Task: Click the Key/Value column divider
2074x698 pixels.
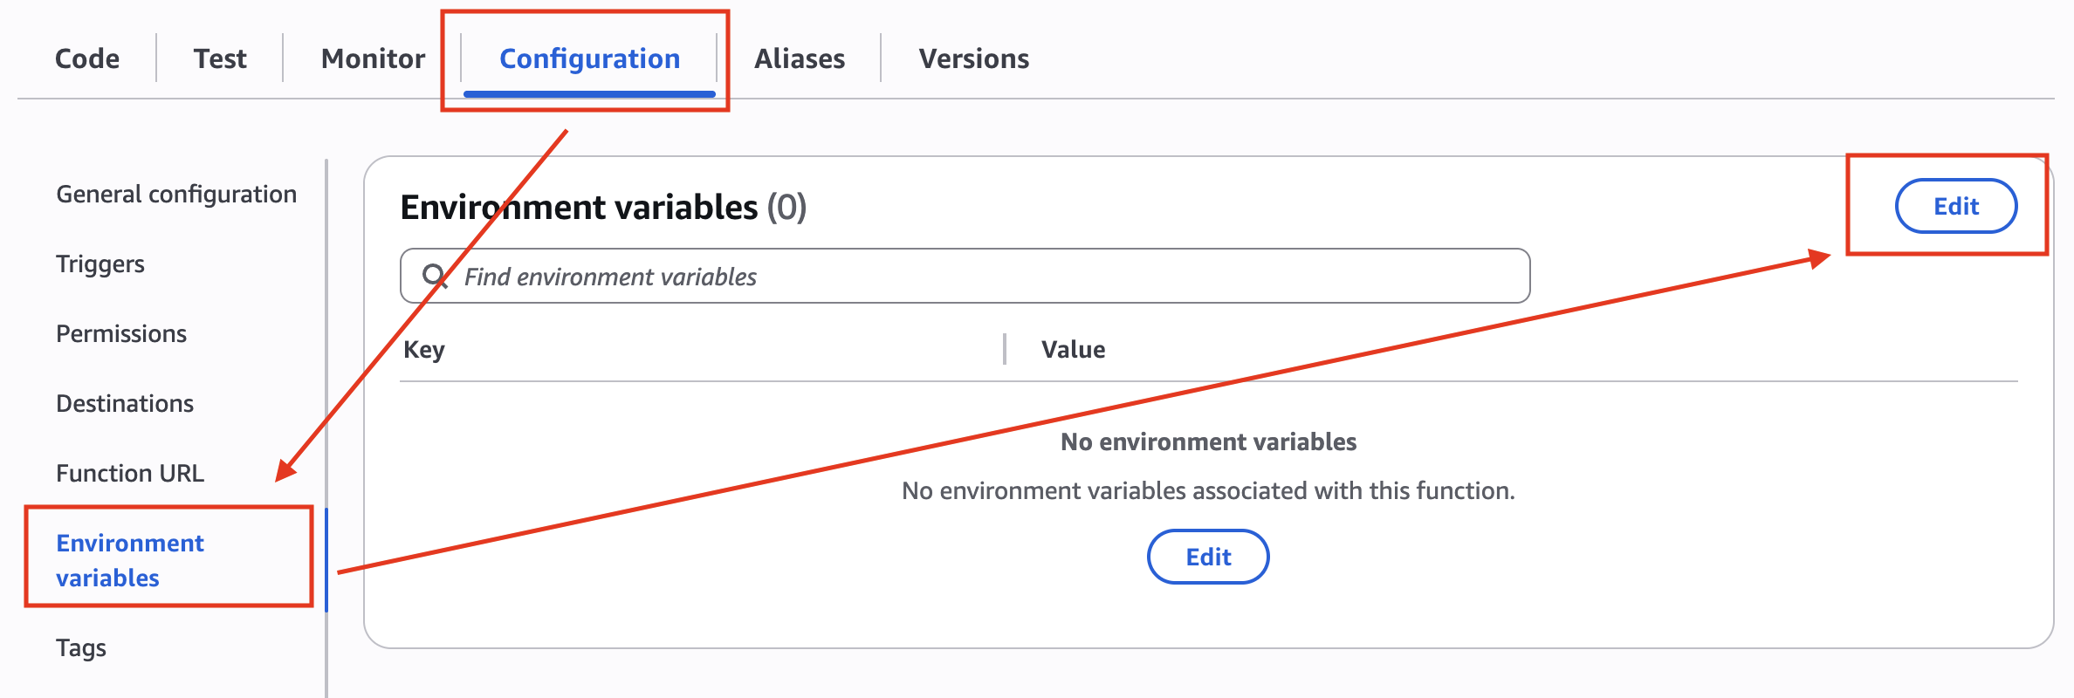Action: 1005,349
